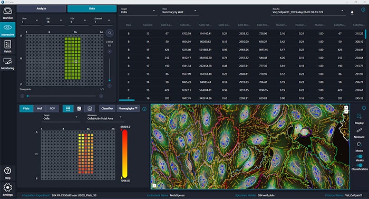Switch heatmap scope to Well

tap(40, 108)
